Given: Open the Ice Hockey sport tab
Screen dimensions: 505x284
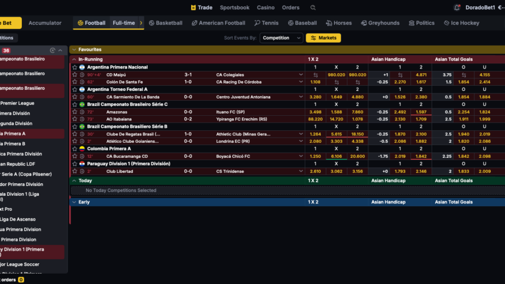Looking at the screenshot, I should pos(461,23).
